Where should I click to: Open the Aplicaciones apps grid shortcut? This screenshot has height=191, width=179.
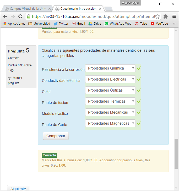[x=14, y=24]
